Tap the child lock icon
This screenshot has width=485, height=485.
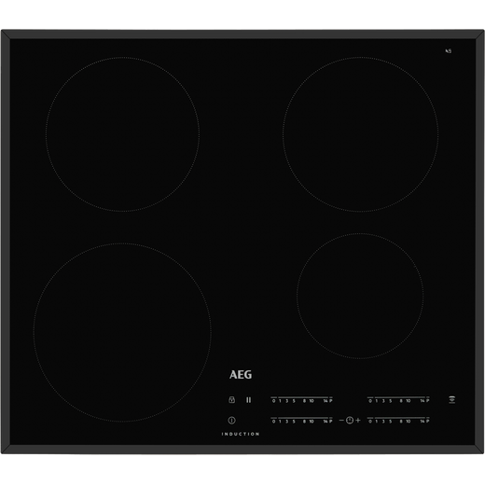point(231,400)
